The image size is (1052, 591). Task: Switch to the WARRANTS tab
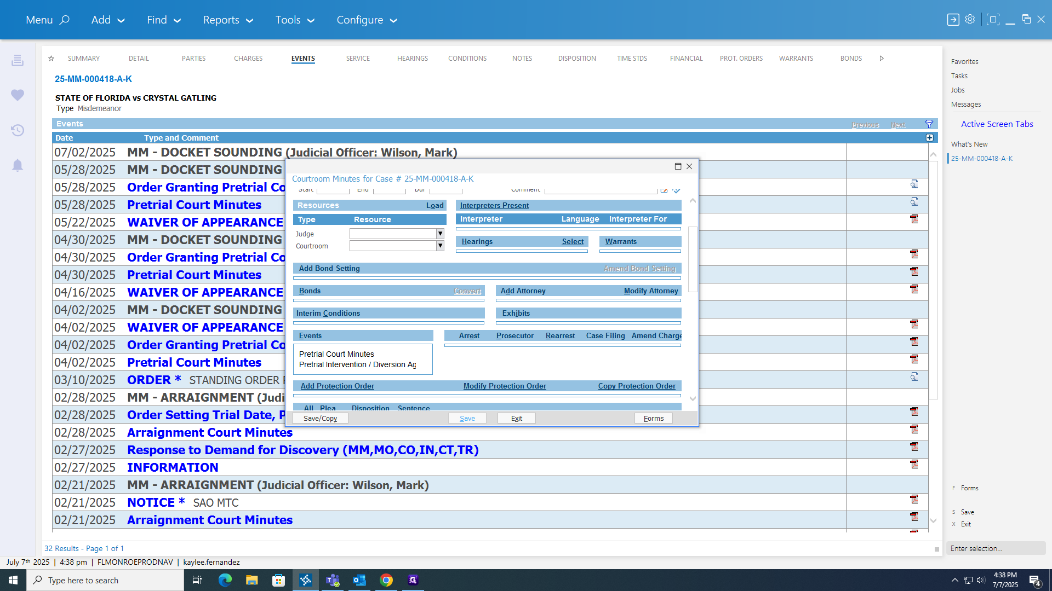[796, 59]
